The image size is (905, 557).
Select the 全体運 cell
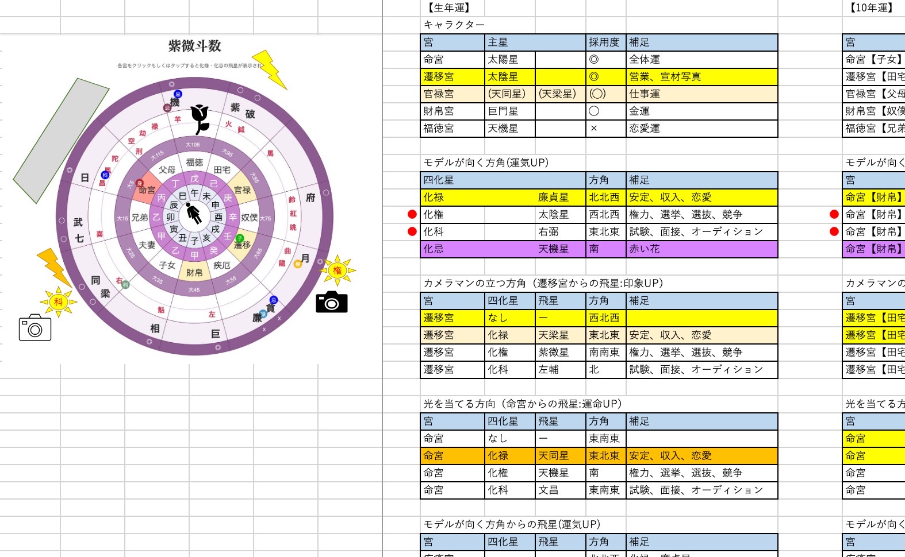tap(701, 60)
